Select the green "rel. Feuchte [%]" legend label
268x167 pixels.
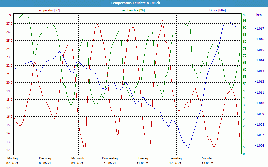pos(133,10)
